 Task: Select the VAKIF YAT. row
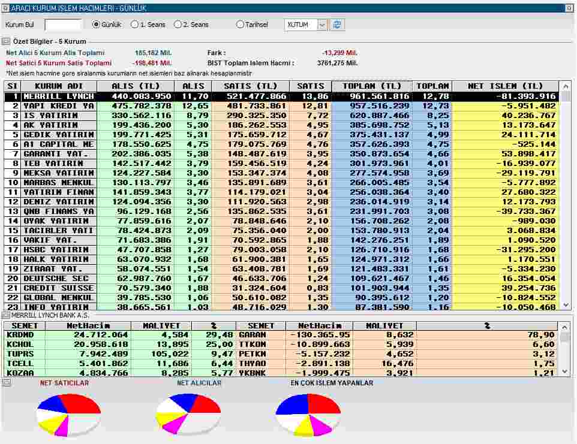click(281, 240)
